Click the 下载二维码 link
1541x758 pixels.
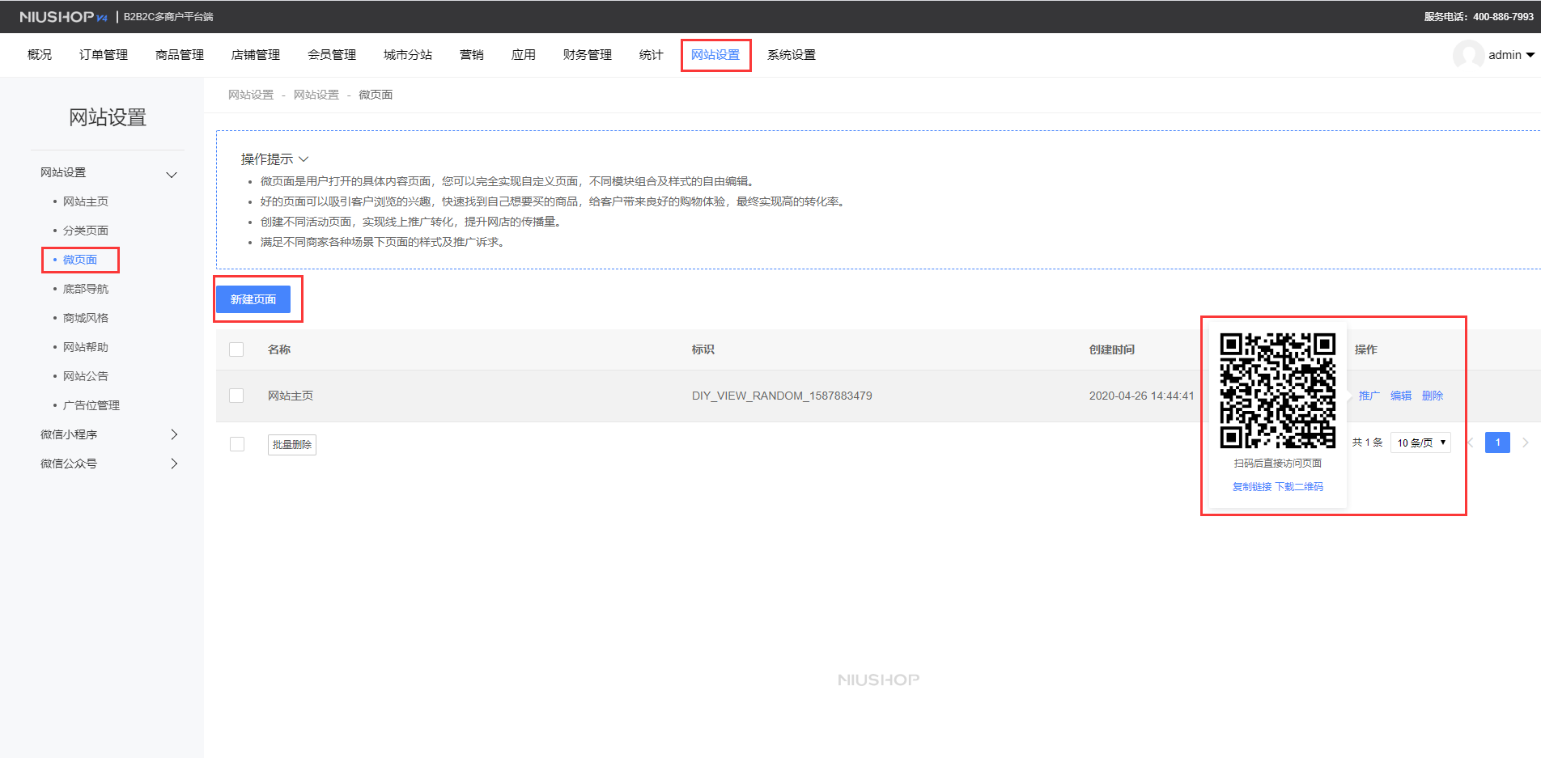[1299, 487]
